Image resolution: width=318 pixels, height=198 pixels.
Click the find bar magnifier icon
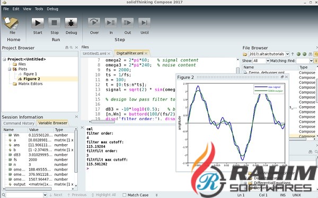click(x=4, y=195)
